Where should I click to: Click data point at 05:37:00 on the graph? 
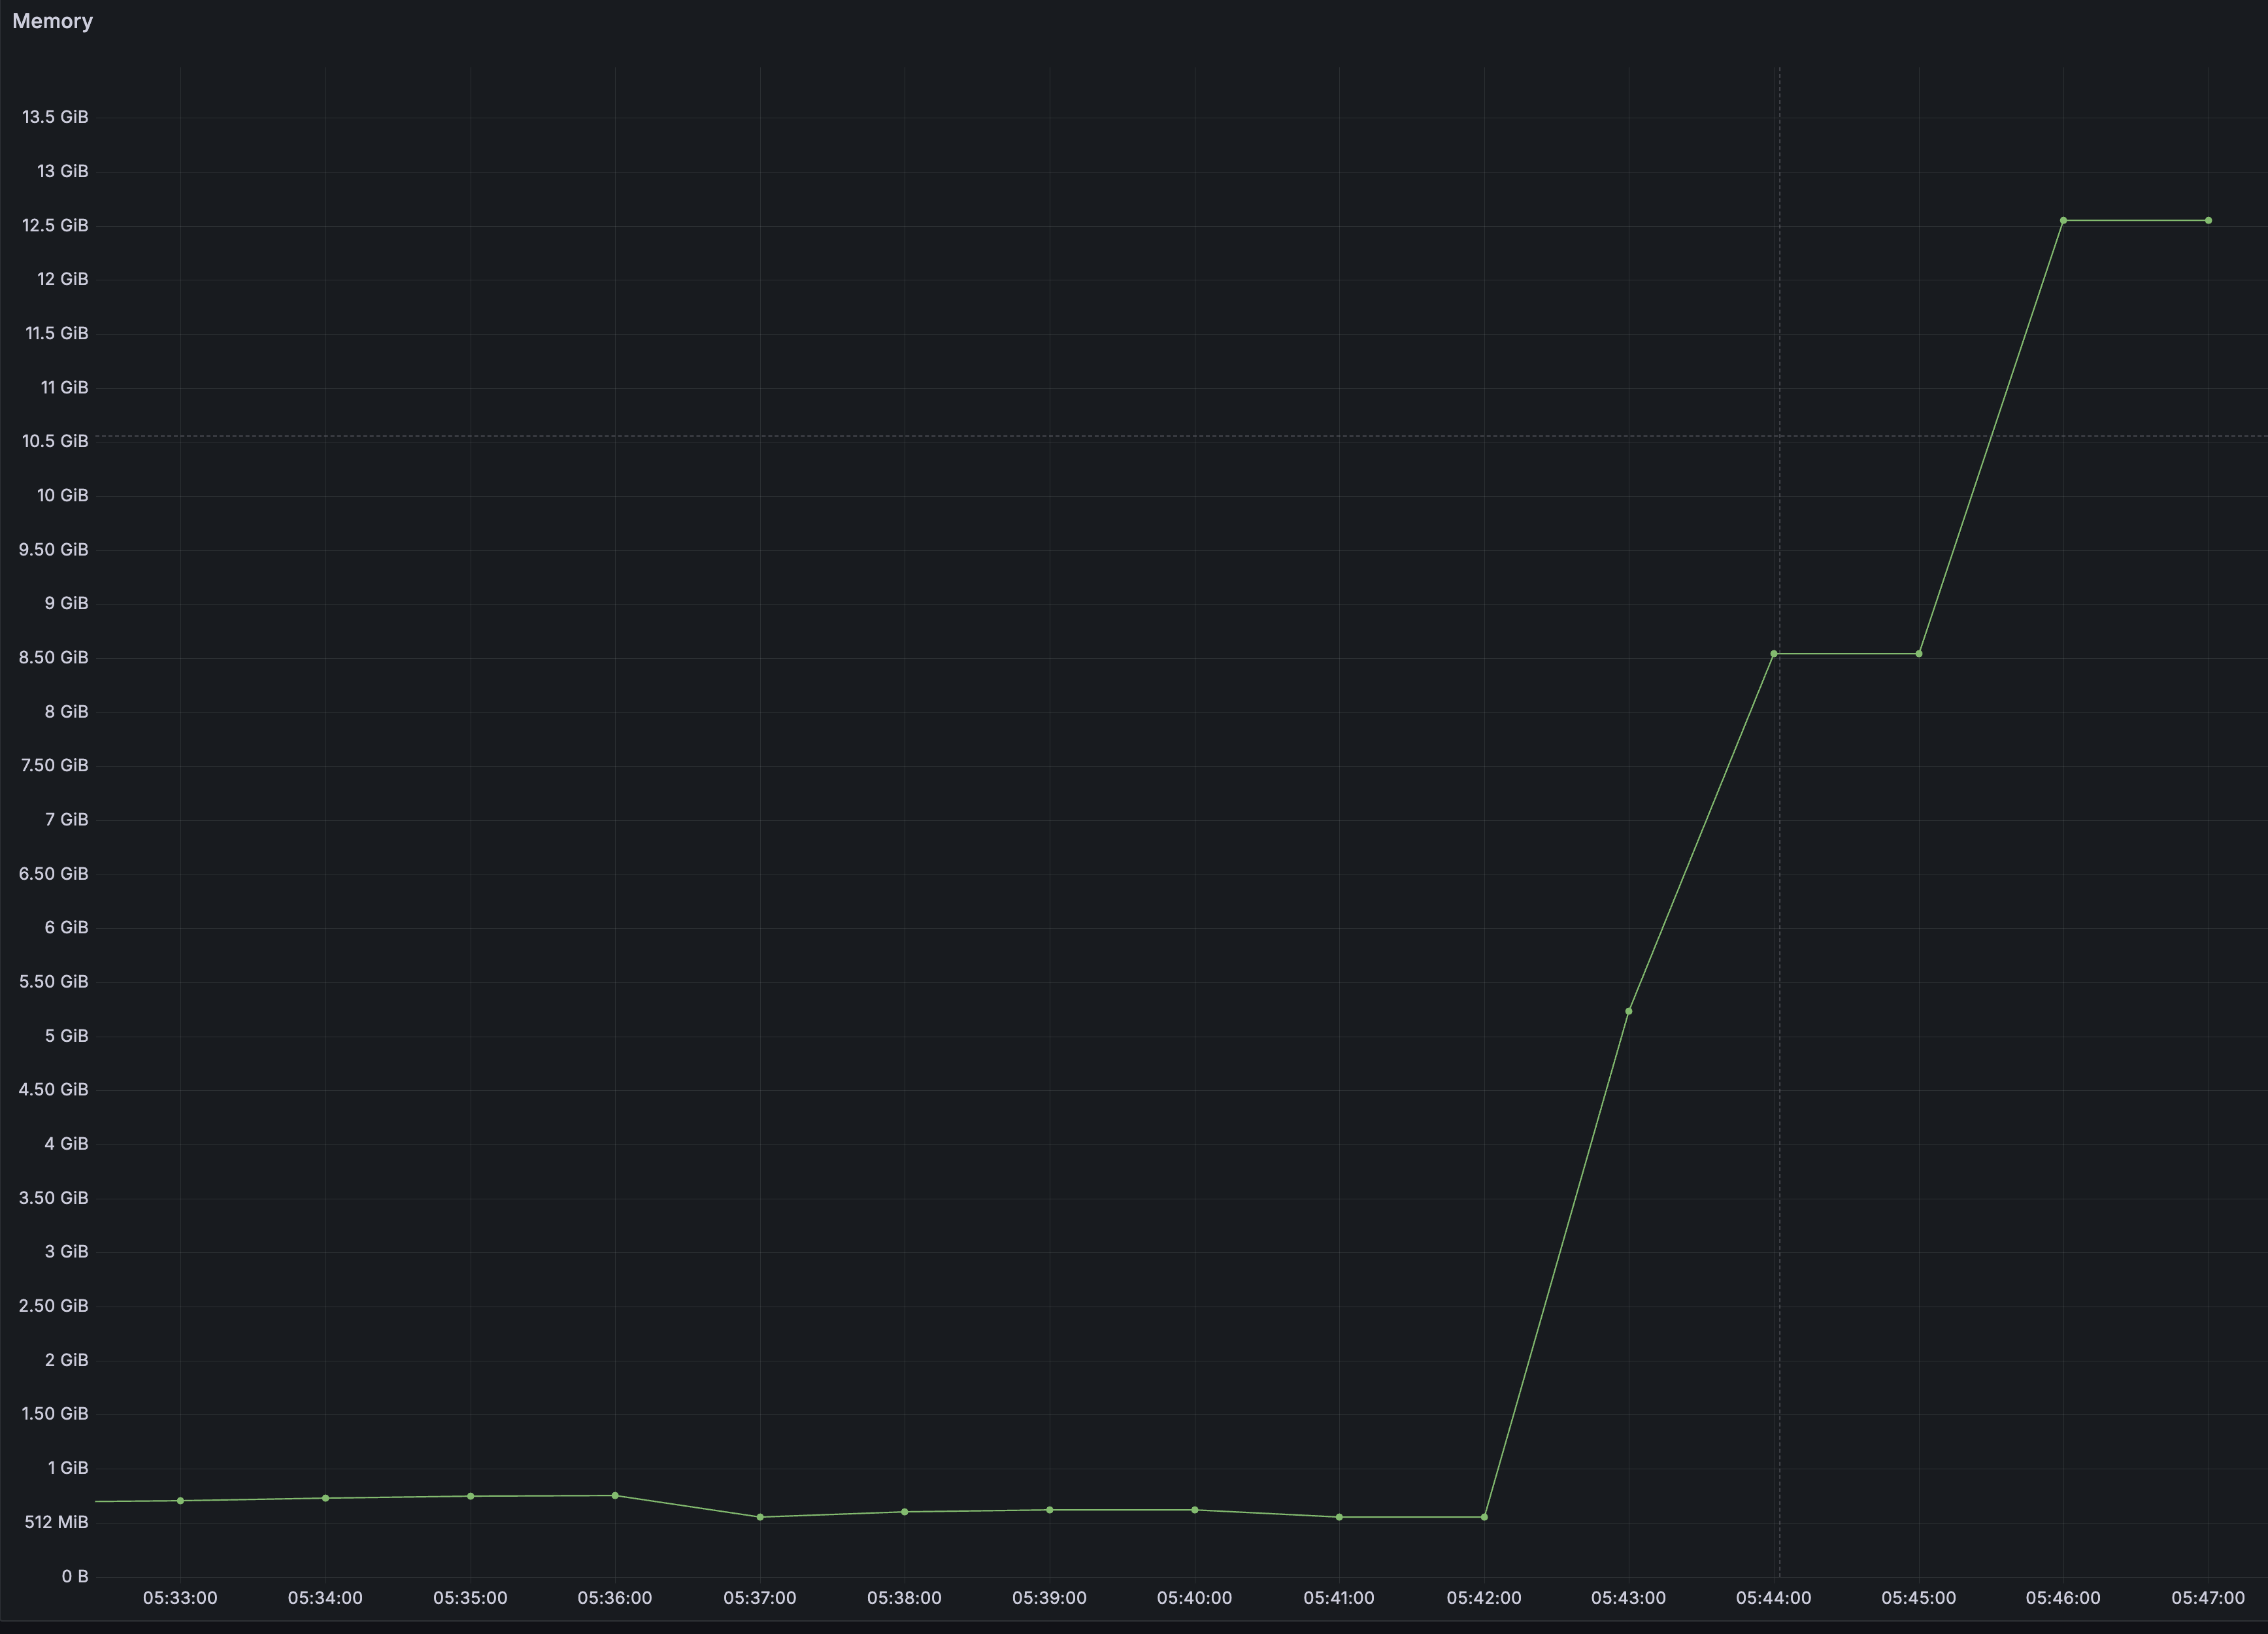760,1517
